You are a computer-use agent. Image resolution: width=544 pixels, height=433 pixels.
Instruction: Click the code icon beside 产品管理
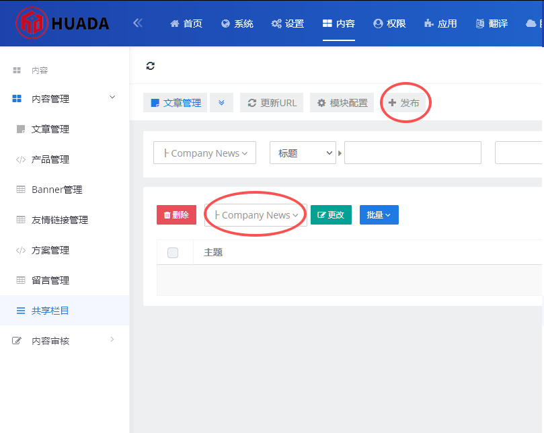point(21,159)
